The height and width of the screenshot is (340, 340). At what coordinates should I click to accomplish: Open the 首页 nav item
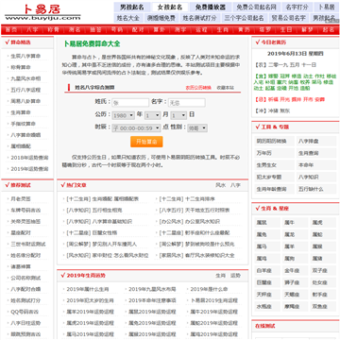coord(11,30)
